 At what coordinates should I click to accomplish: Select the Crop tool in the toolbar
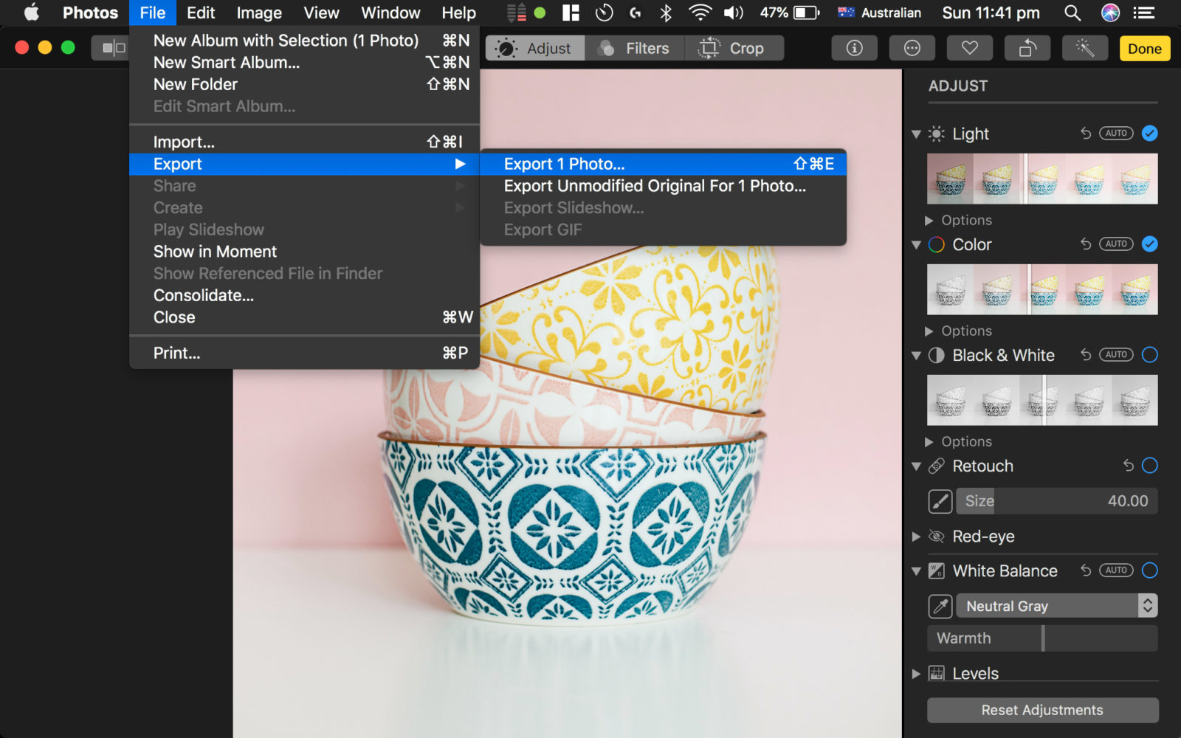click(734, 48)
